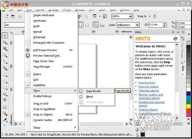
Task: Increase nudge offset with stepper arrow
Action: pyautogui.click(x=164, y=23)
